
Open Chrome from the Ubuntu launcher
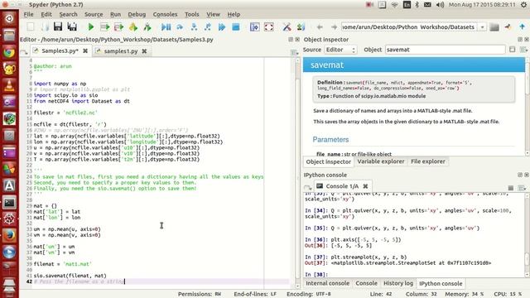click(9, 52)
